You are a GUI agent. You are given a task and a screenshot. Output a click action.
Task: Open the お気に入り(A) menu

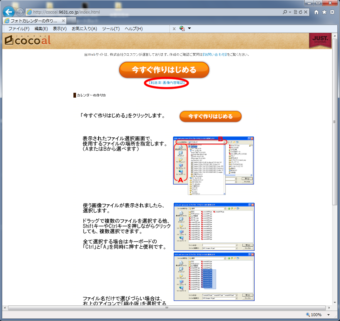tap(84, 29)
